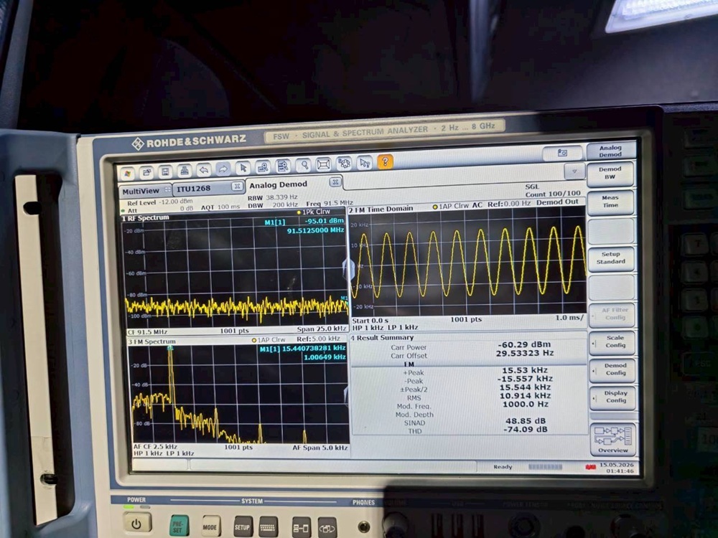Select the Meas Time softkey
Viewport: 718px width, 538px height.
point(611,202)
